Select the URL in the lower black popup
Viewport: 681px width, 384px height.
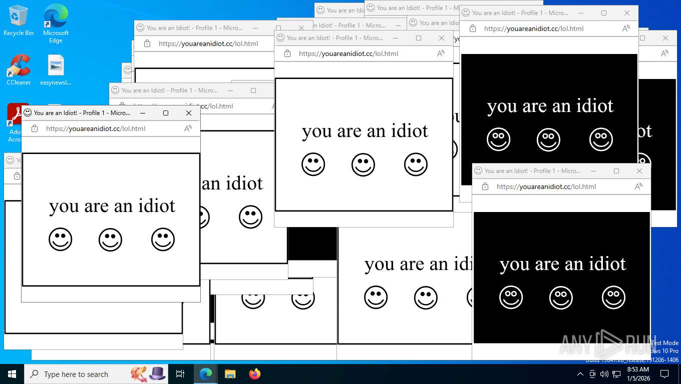(x=546, y=186)
